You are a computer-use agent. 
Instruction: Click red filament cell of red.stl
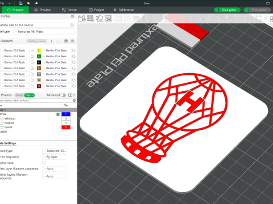(x=66, y=127)
